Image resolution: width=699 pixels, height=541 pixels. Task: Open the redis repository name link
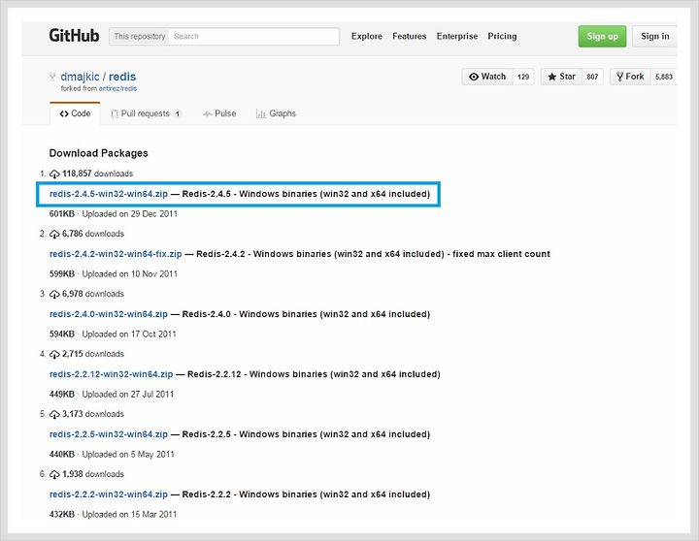[122, 77]
